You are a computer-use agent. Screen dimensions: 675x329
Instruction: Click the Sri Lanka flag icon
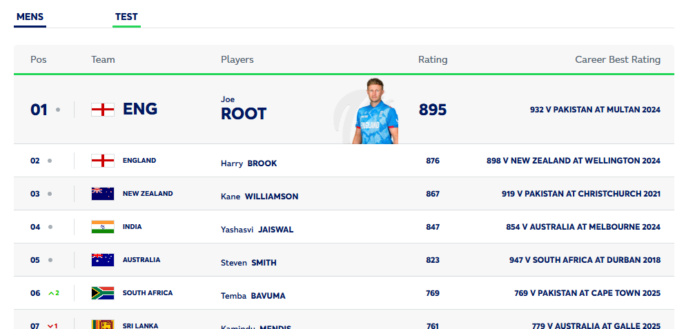[x=102, y=324]
